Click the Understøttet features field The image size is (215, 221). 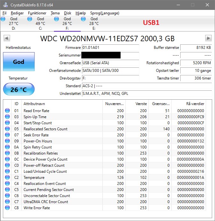[147, 94]
